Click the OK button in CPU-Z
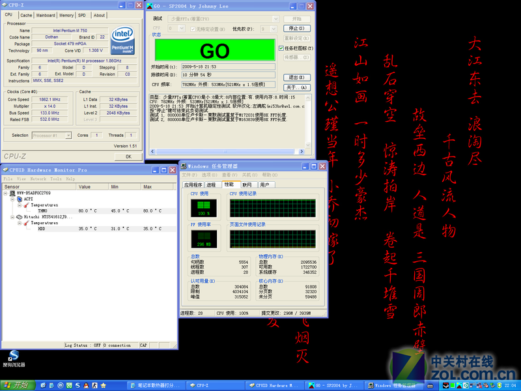The image size is (521, 391). 128,156
